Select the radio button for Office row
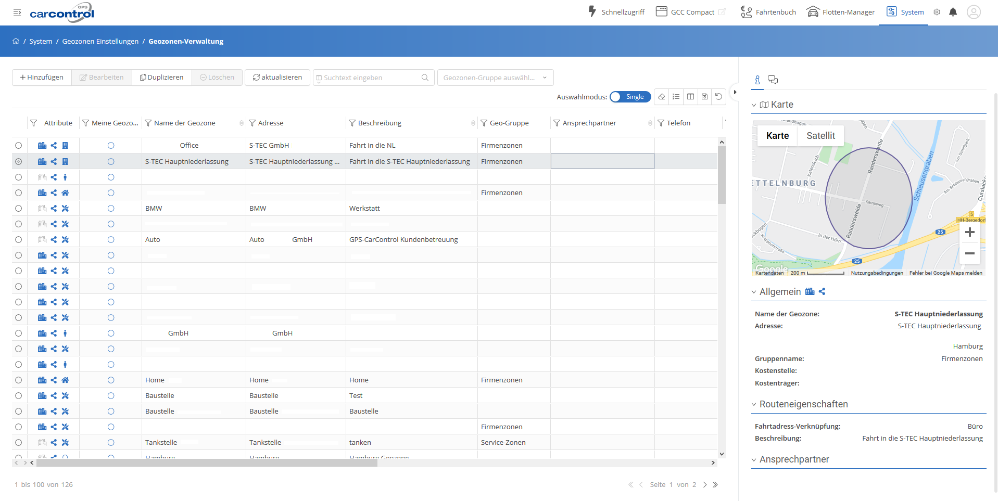Viewport: 998px width, 501px height. (x=19, y=146)
